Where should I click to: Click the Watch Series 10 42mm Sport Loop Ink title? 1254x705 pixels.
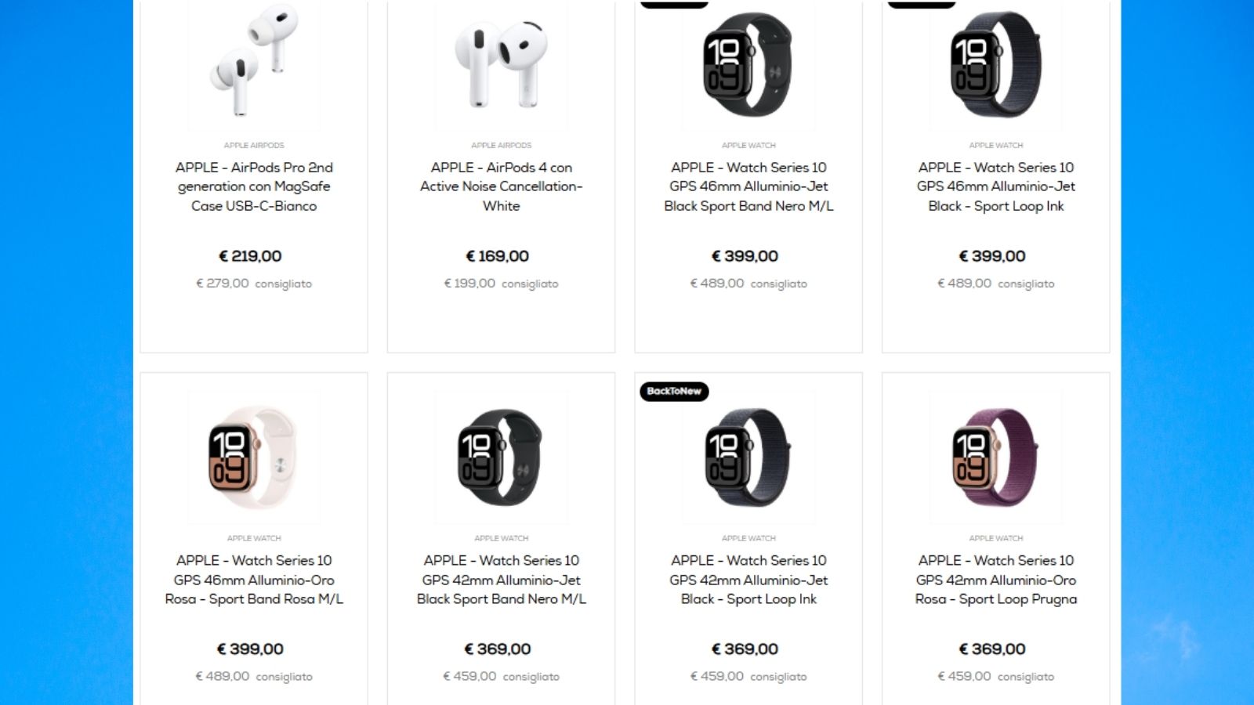coord(748,580)
